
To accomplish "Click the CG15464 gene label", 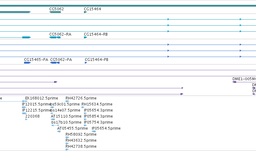I will click(92, 9).
